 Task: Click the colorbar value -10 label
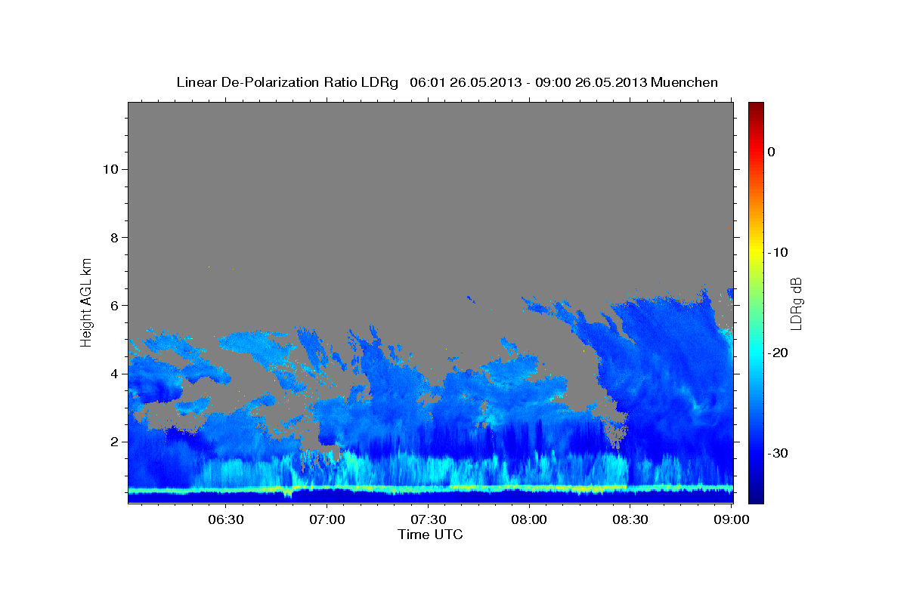pyautogui.click(x=778, y=252)
